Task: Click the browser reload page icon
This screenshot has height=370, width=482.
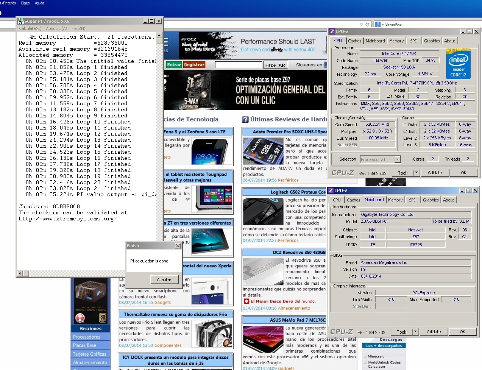Action: 367,25
